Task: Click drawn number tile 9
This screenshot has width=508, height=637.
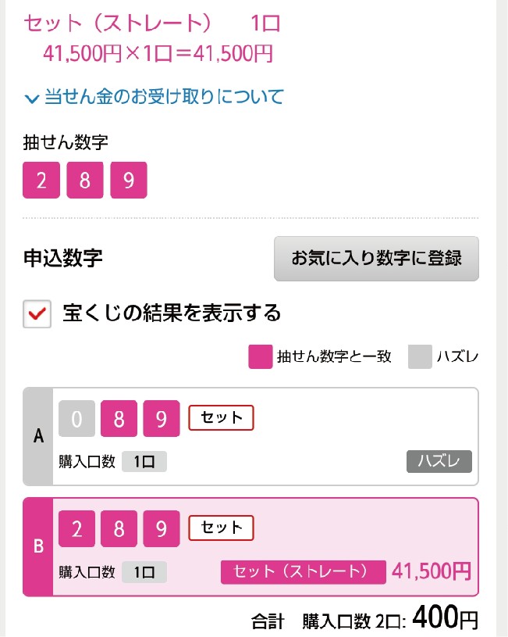Action: click(129, 181)
